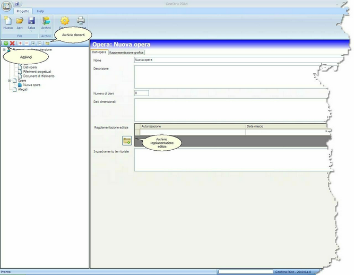Open Archivio regolamentazione edilizia folder button
354x275 pixels.
(127, 141)
